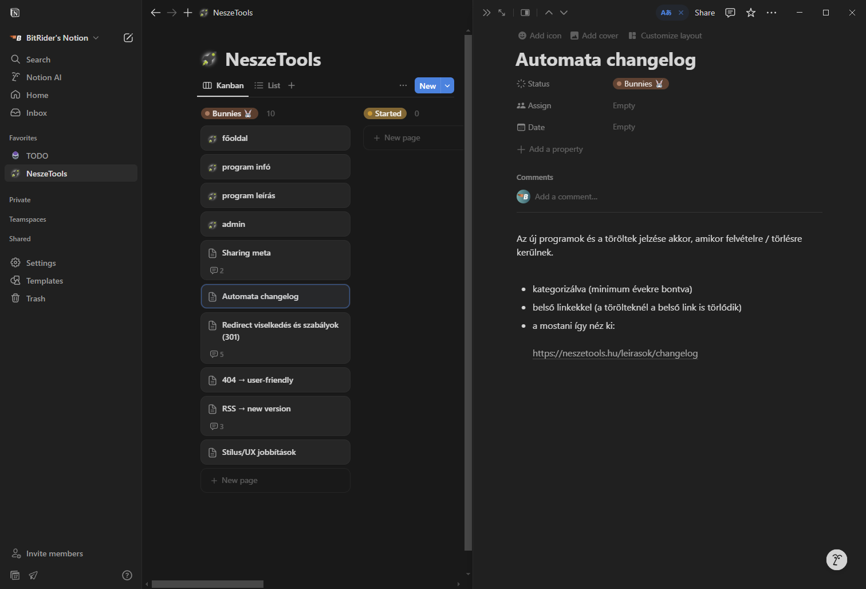Set the empty Assign property value
866x589 pixels.
pos(624,105)
